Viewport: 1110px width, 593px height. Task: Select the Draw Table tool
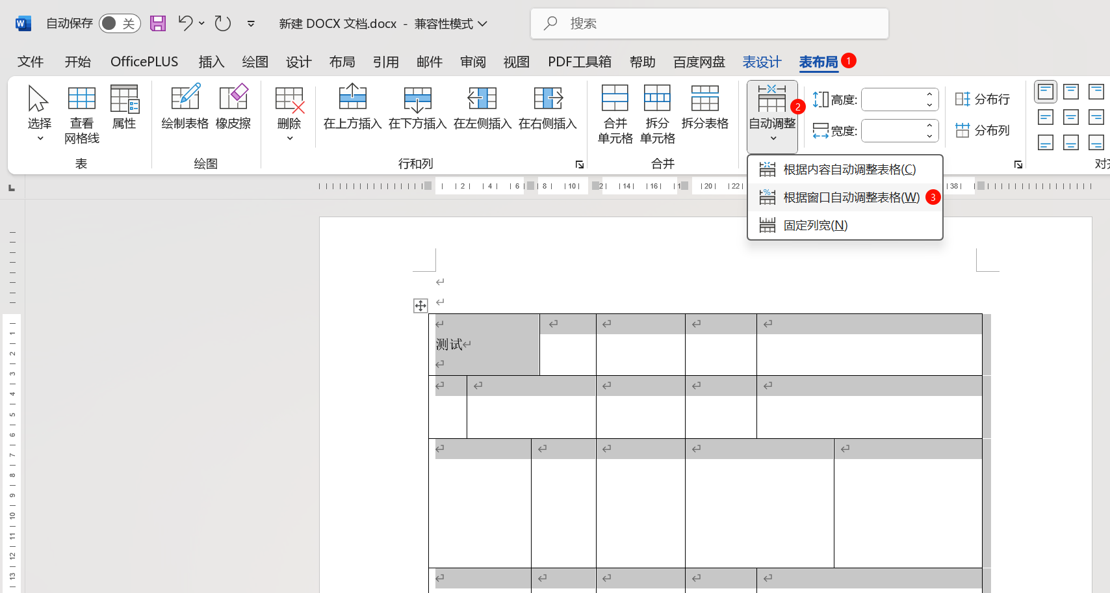[x=185, y=107]
